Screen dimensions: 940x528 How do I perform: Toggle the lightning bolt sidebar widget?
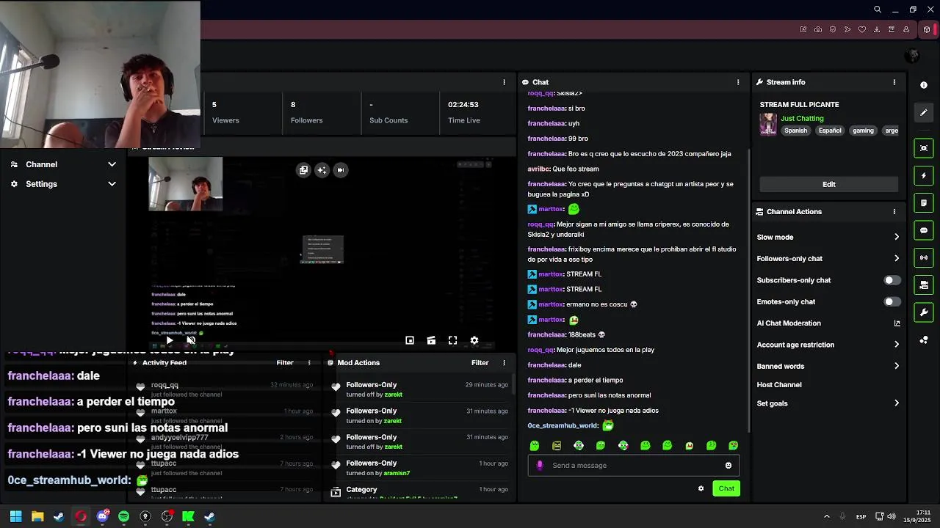click(924, 176)
